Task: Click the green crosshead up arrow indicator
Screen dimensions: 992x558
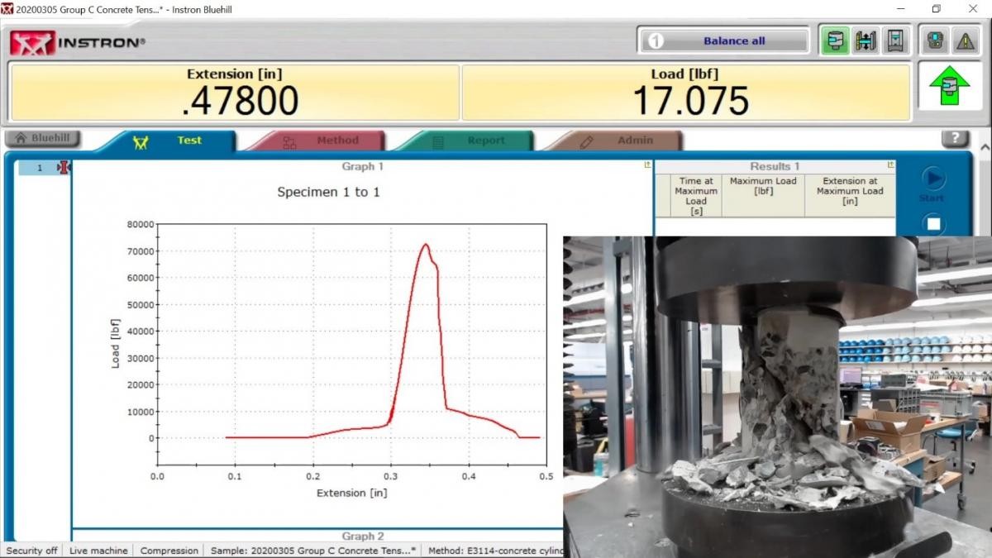Action: pos(948,86)
